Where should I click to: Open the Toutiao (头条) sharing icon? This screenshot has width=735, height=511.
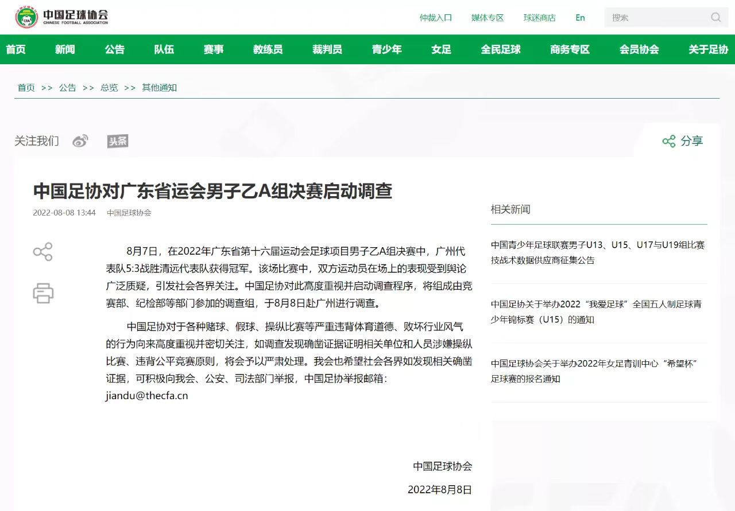point(117,141)
